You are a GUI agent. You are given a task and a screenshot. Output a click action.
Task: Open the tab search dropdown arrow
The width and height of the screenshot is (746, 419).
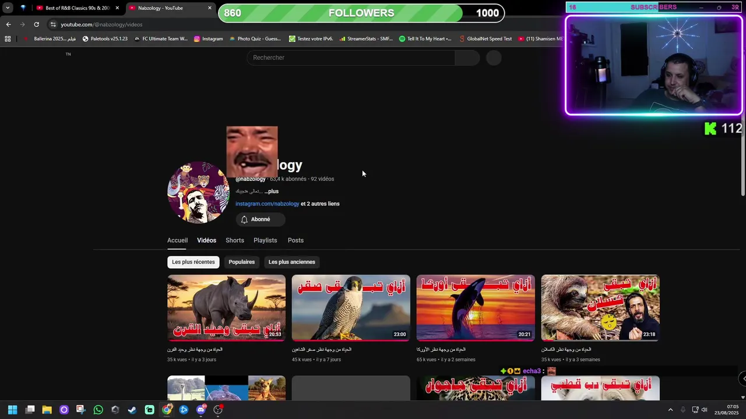[x=8, y=8]
